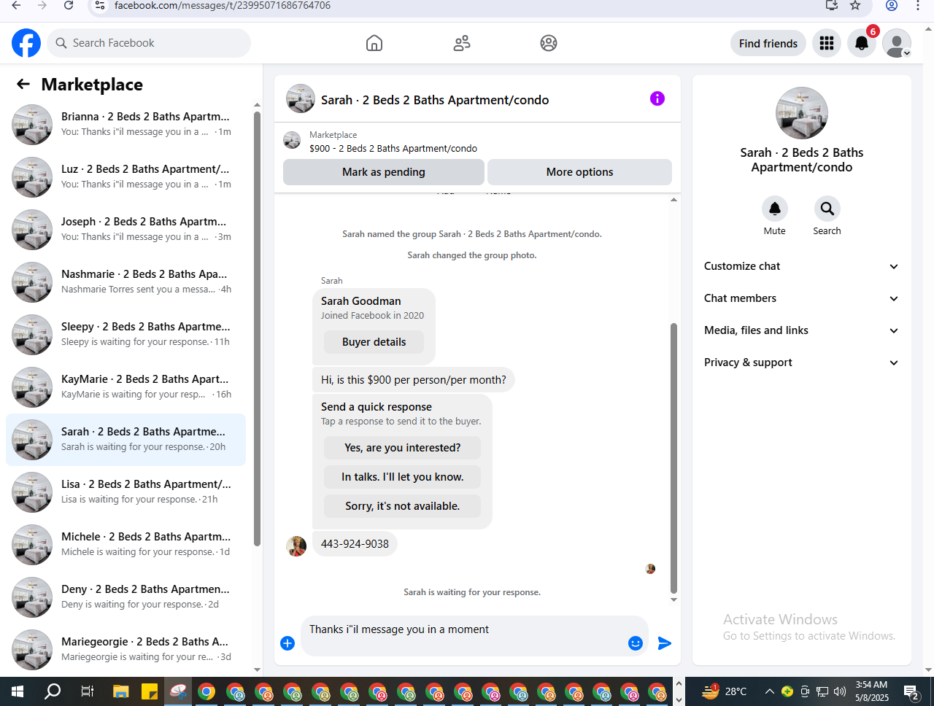This screenshot has height=706, width=934.
Task: Select the highlighted Sarah conversation in the list
Action: click(x=126, y=440)
